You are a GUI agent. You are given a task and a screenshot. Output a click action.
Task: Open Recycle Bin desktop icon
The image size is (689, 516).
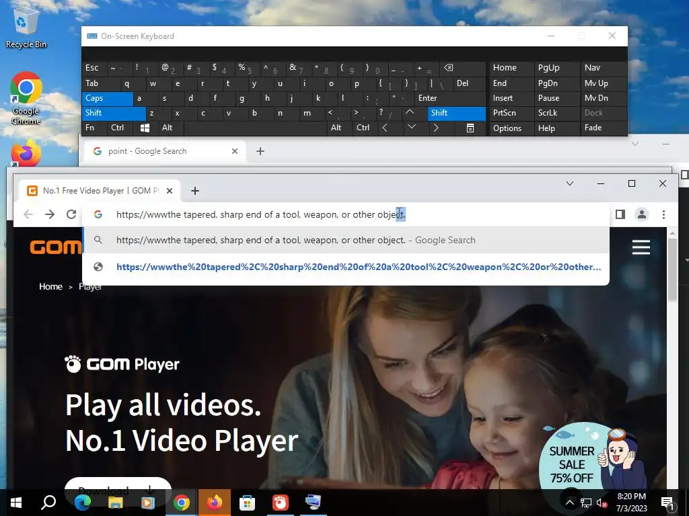[x=26, y=27]
